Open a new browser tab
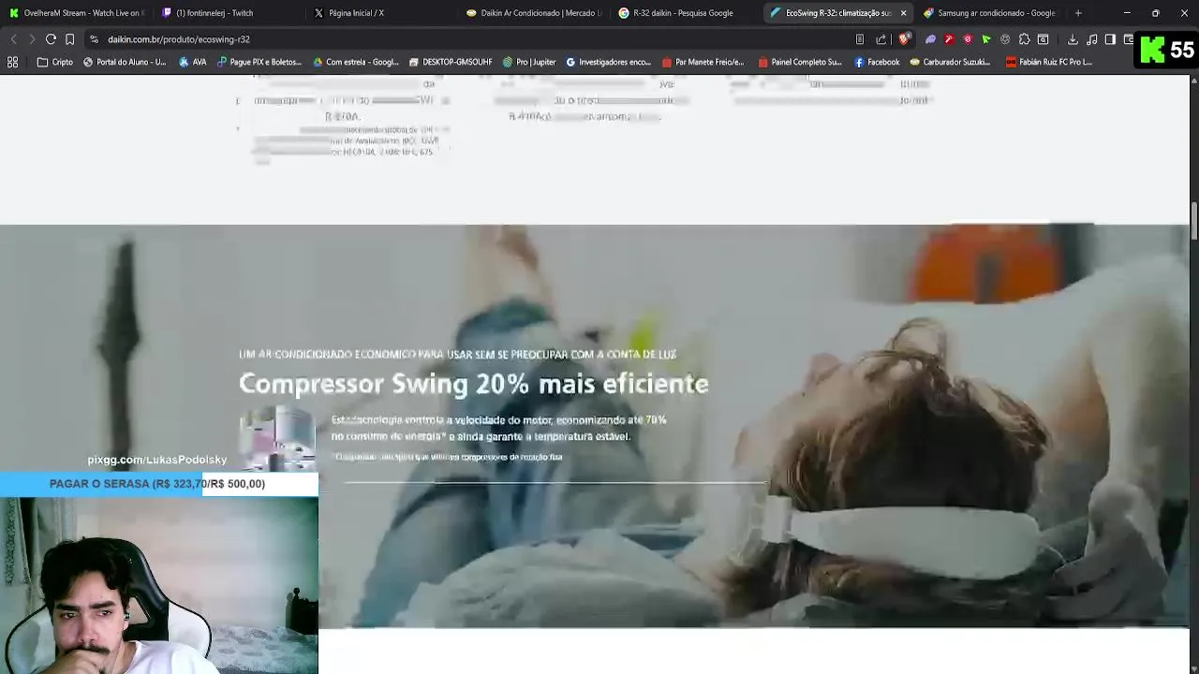The height and width of the screenshot is (674, 1199). [x=1078, y=13]
